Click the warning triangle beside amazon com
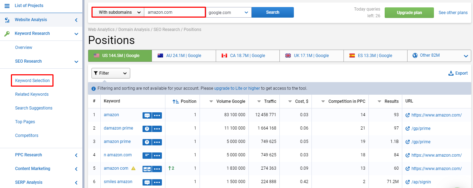 point(133,168)
